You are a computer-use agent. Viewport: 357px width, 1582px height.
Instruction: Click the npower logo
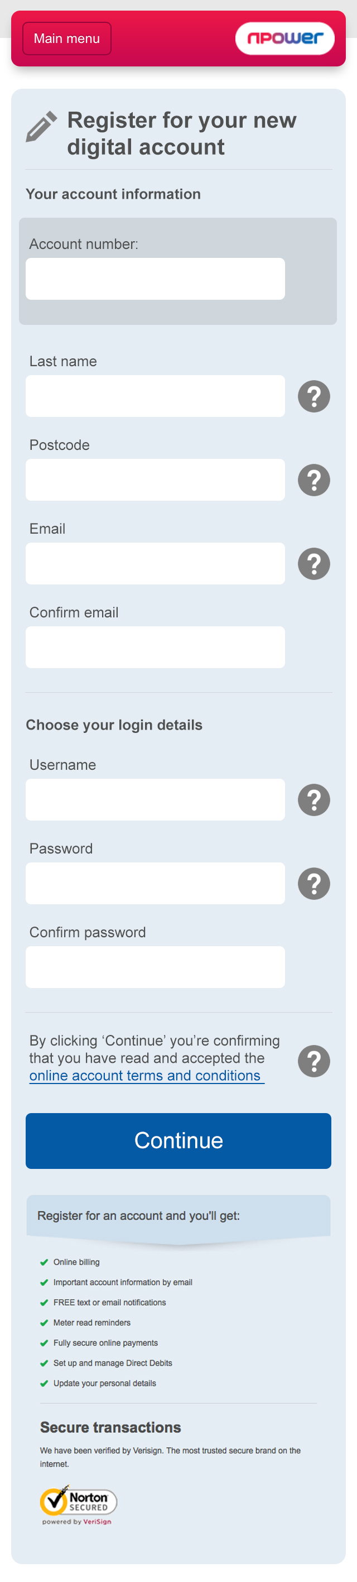tap(284, 39)
